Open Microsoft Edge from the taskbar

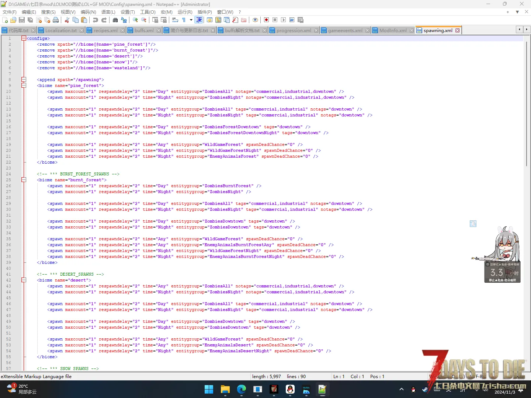(242, 389)
